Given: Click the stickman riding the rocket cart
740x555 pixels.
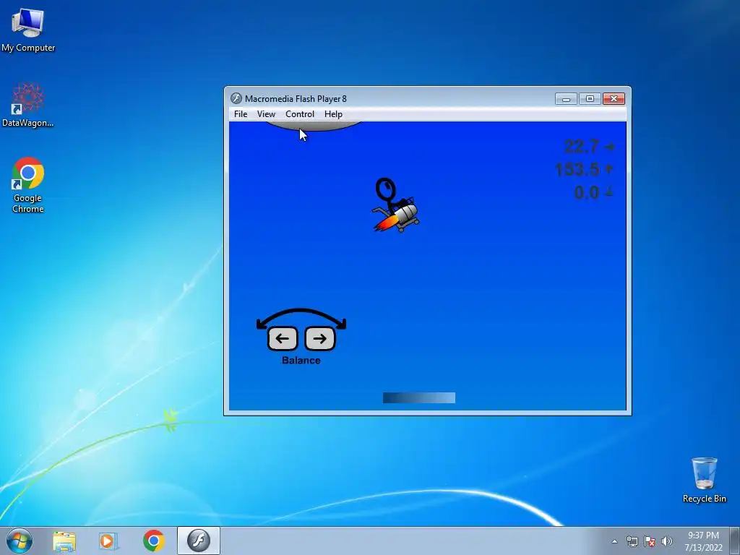Looking at the screenshot, I should coord(395,205).
